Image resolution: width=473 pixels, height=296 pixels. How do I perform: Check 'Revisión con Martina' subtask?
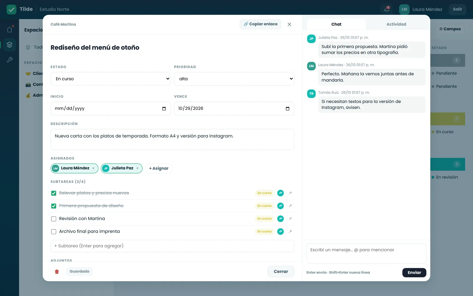(x=54, y=219)
